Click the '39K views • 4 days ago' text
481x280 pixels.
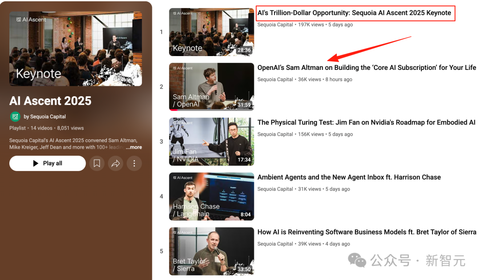324,244
